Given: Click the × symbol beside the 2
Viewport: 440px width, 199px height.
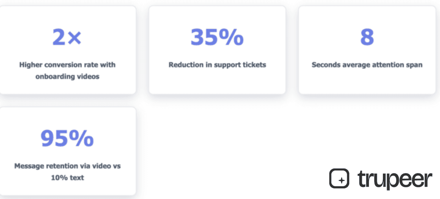Looking at the screenshot, I should click(x=74, y=39).
